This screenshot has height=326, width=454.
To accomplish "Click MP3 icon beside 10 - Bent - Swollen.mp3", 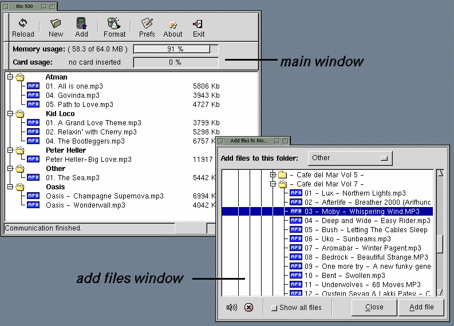I will [296, 275].
